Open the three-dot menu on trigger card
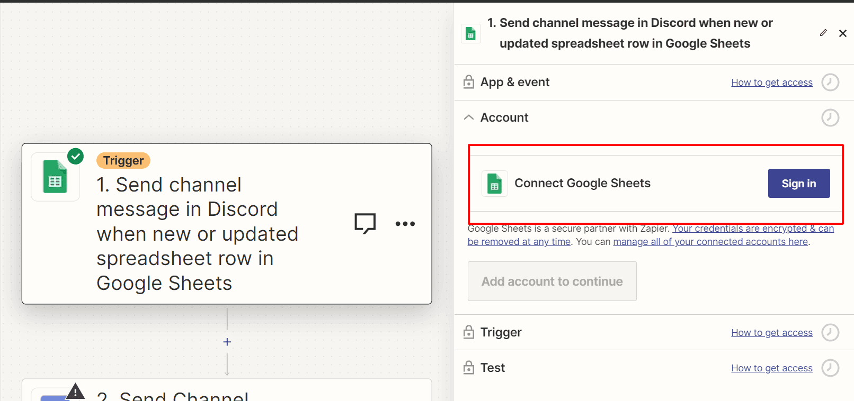Viewport: 854px width, 401px height. coord(405,224)
